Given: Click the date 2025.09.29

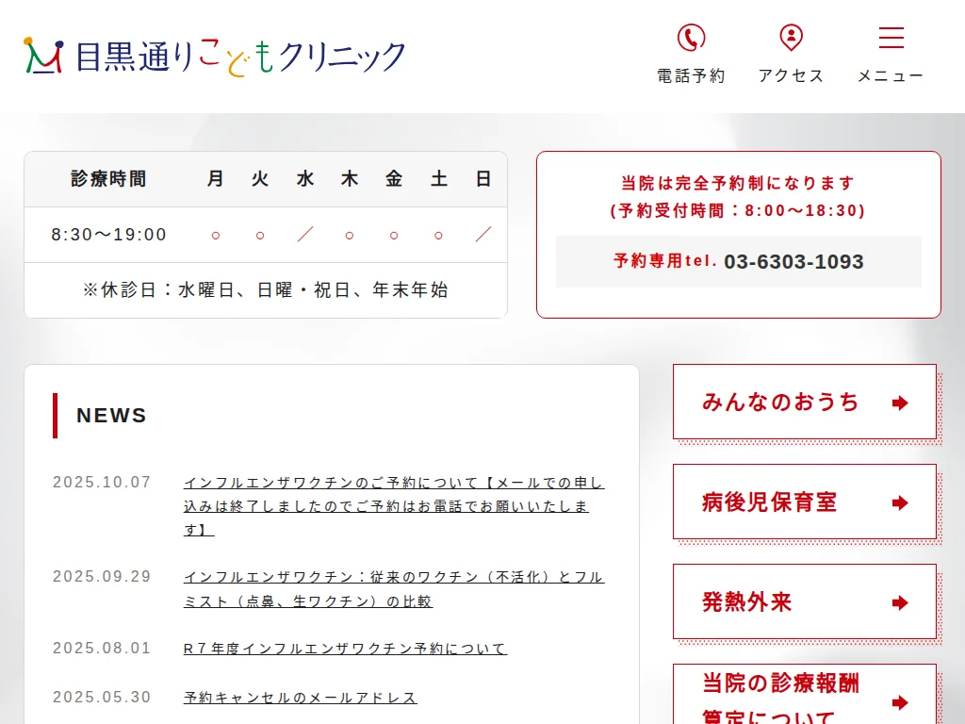Looking at the screenshot, I should pos(102,576).
